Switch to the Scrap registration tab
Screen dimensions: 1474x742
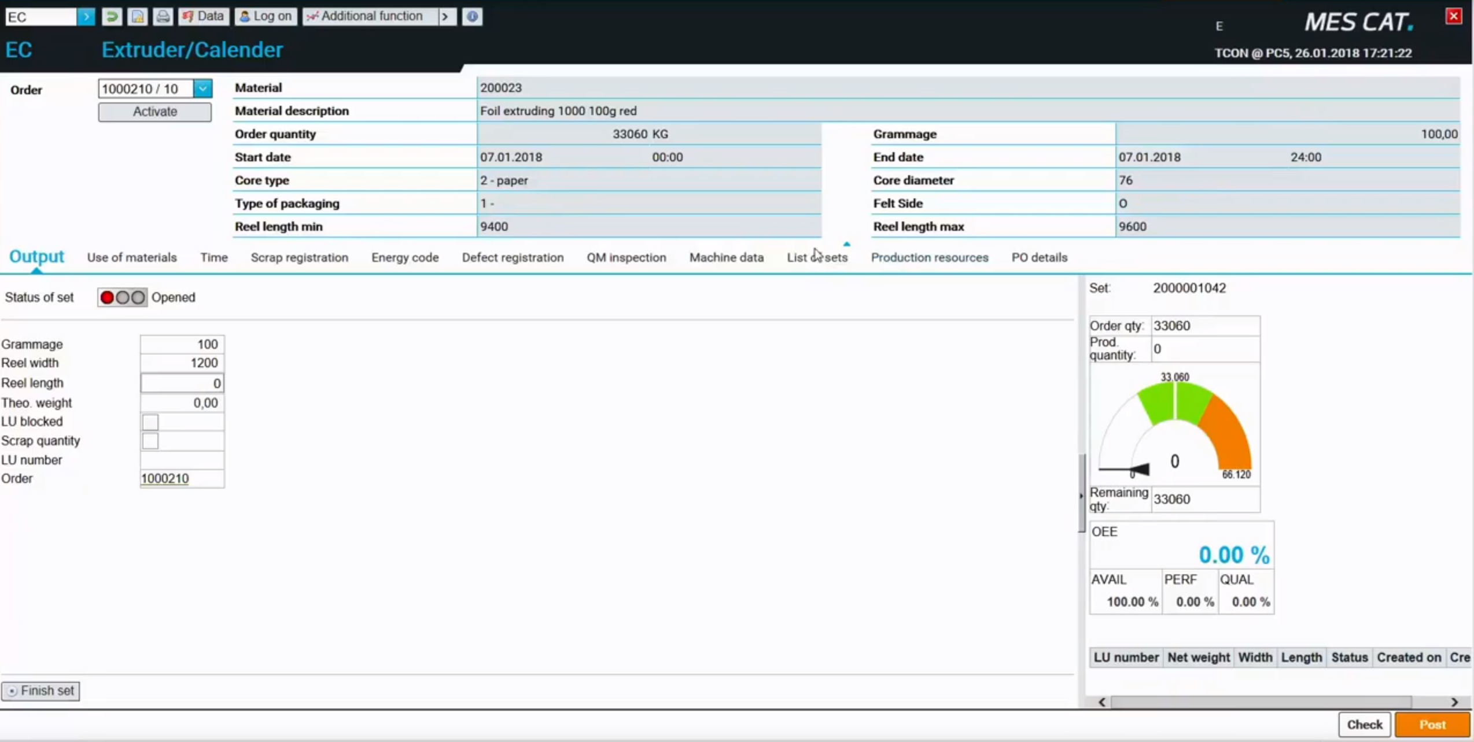[299, 257]
